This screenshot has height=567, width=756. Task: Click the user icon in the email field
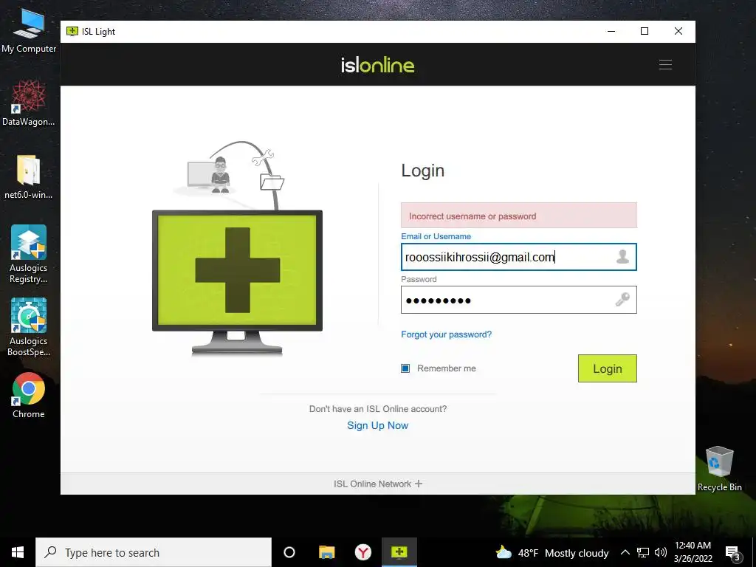(622, 256)
